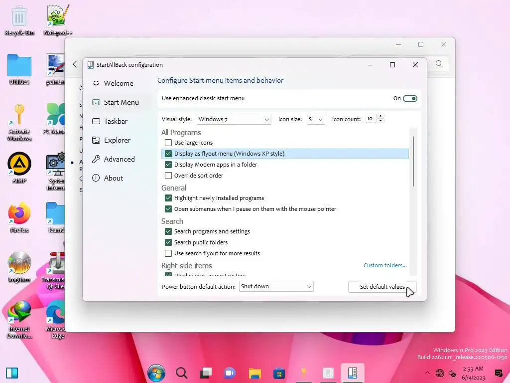Open the PC Manager desktop shortcut
510x383 pixels.
(55, 119)
